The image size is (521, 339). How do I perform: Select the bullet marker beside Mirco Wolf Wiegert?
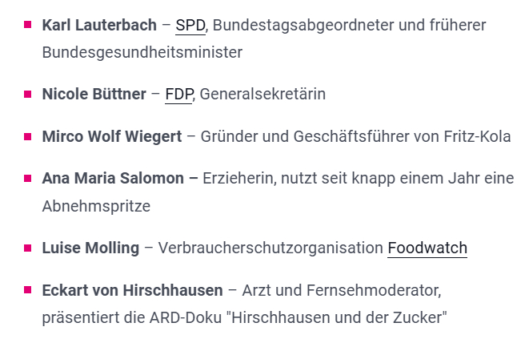click(x=28, y=136)
